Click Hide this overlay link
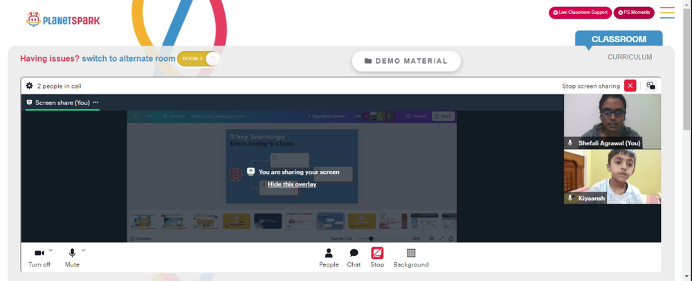The width and height of the screenshot is (692, 281). pos(292,184)
